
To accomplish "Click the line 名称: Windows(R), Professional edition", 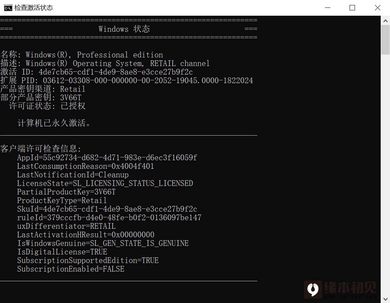I will click(x=82, y=55).
